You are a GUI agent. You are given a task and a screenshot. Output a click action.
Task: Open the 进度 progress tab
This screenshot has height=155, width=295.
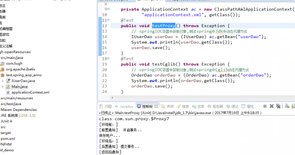pos(198,106)
